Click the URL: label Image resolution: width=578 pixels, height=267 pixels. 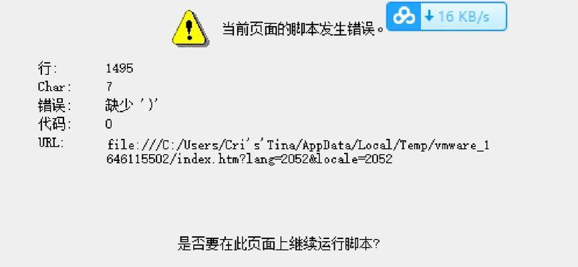pyautogui.click(x=51, y=143)
